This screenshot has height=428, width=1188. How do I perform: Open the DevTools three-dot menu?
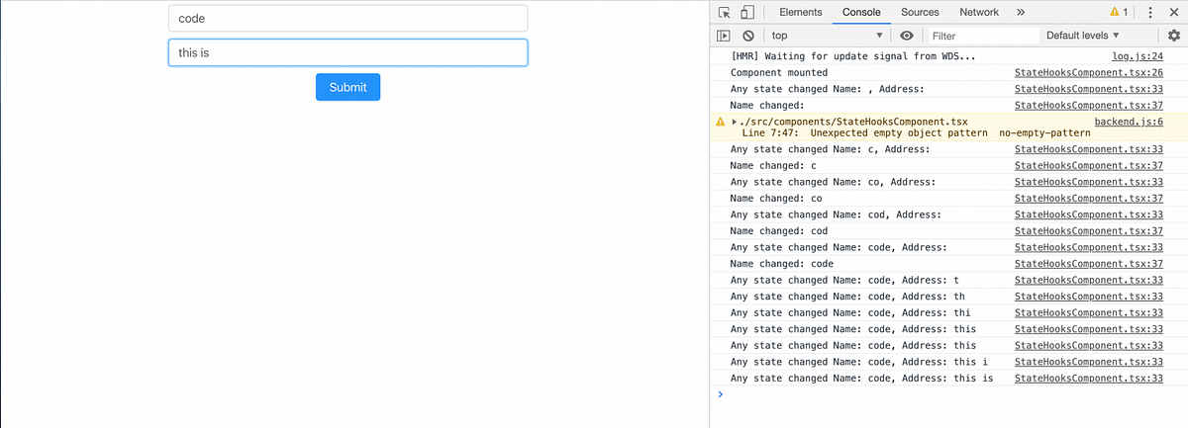[x=1149, y=12]
